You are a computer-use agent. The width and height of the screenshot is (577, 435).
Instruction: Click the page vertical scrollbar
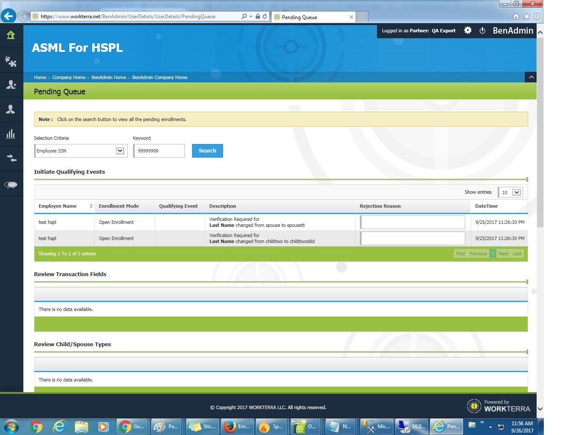point(540,133)
